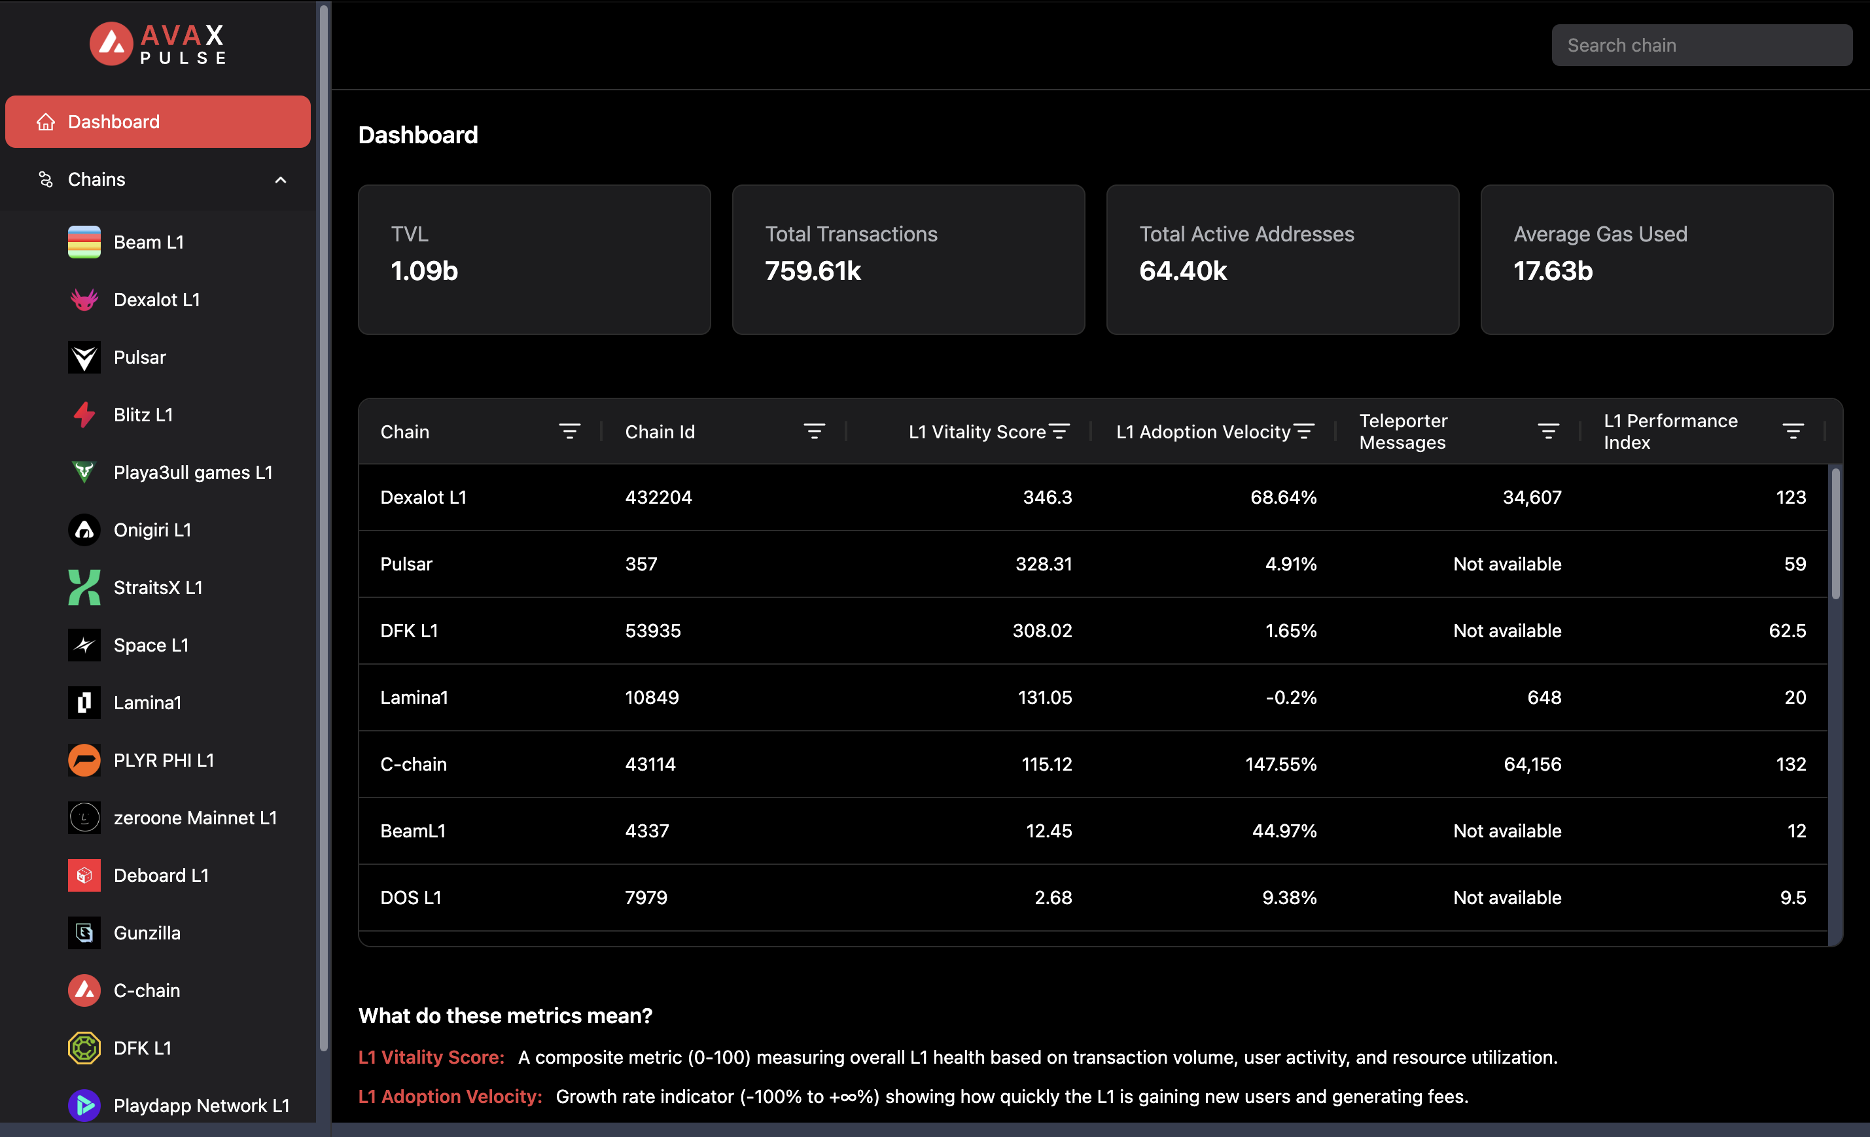Click the sidebar vertical scrollbar

pyautogui.click(x=324, y=529)
